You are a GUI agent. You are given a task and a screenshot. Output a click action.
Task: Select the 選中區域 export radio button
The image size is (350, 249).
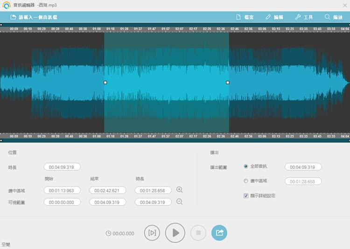246,181
